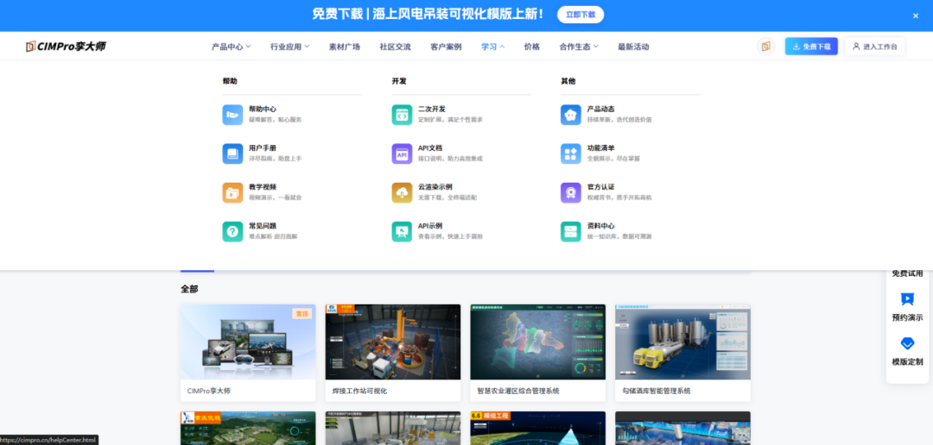
Task: Expand the 合作生态 dropdown
Action: (x=579, y=47)
